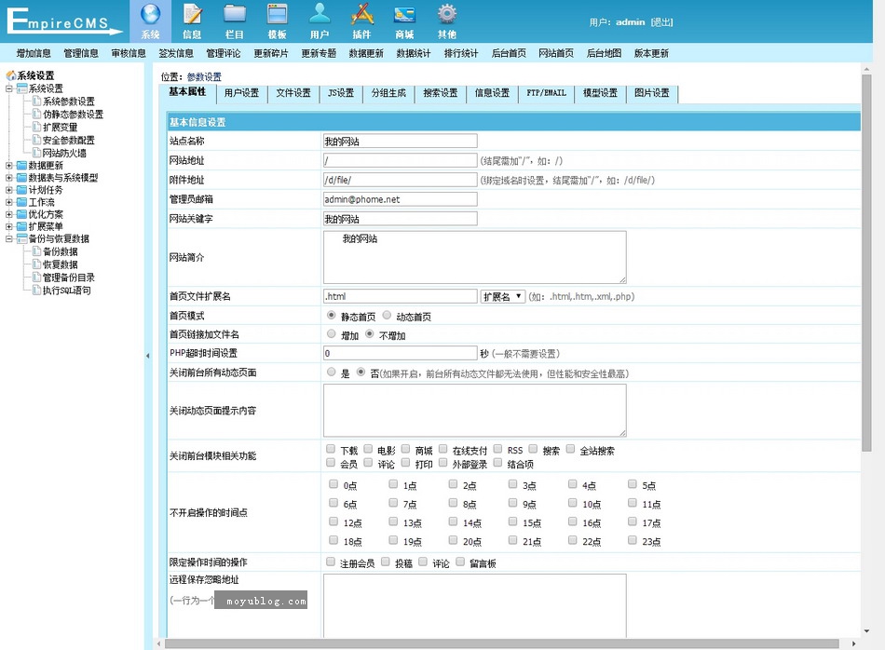Viewport: 885px width, 650px height.
Task: Switch to the 文件设置 tab
Action: pos(293,93)
